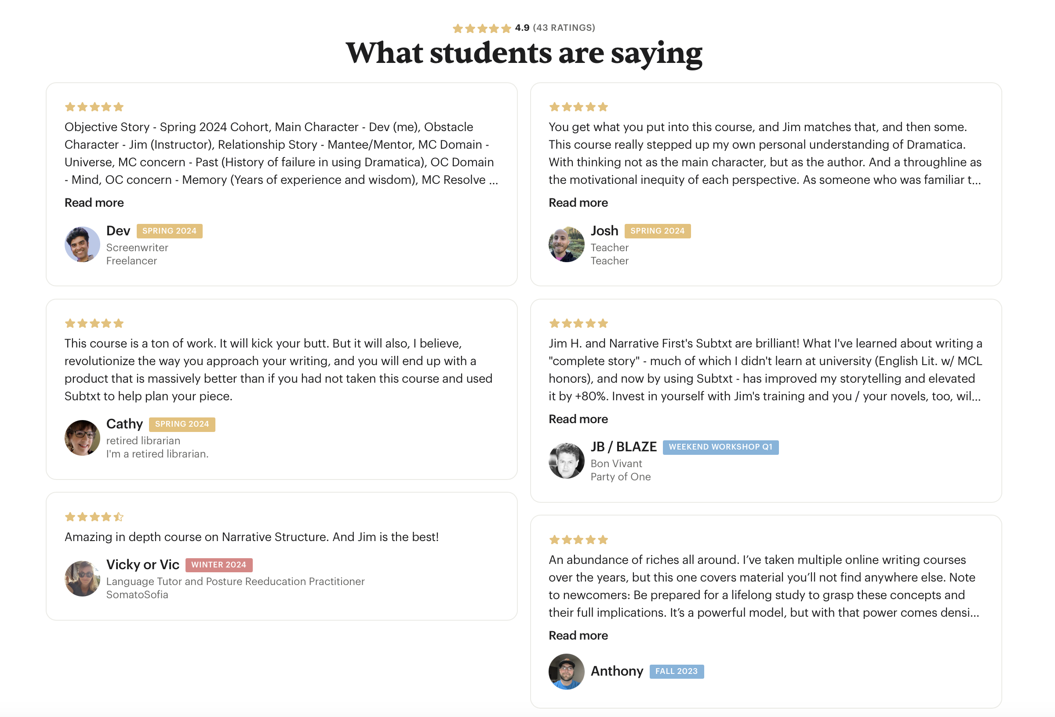
Task: Expand Anthony's review with Read more
Action: (578, 635)
